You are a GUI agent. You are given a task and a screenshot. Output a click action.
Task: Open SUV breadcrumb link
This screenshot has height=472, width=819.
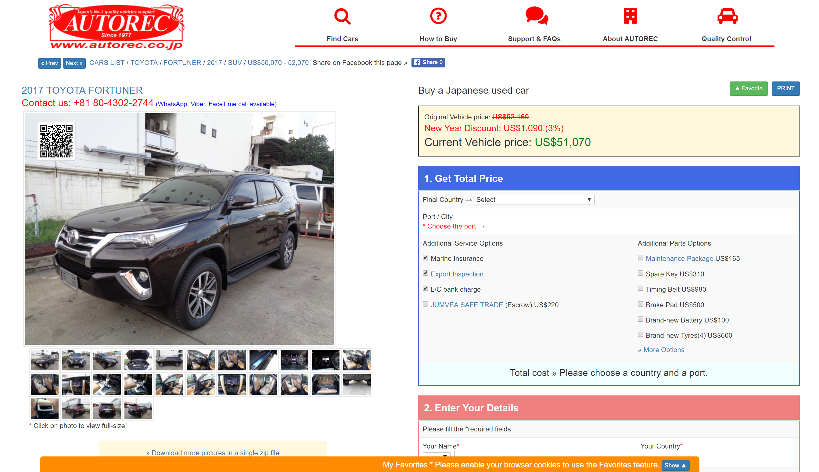pyautogui.click(x=235, y=63)
